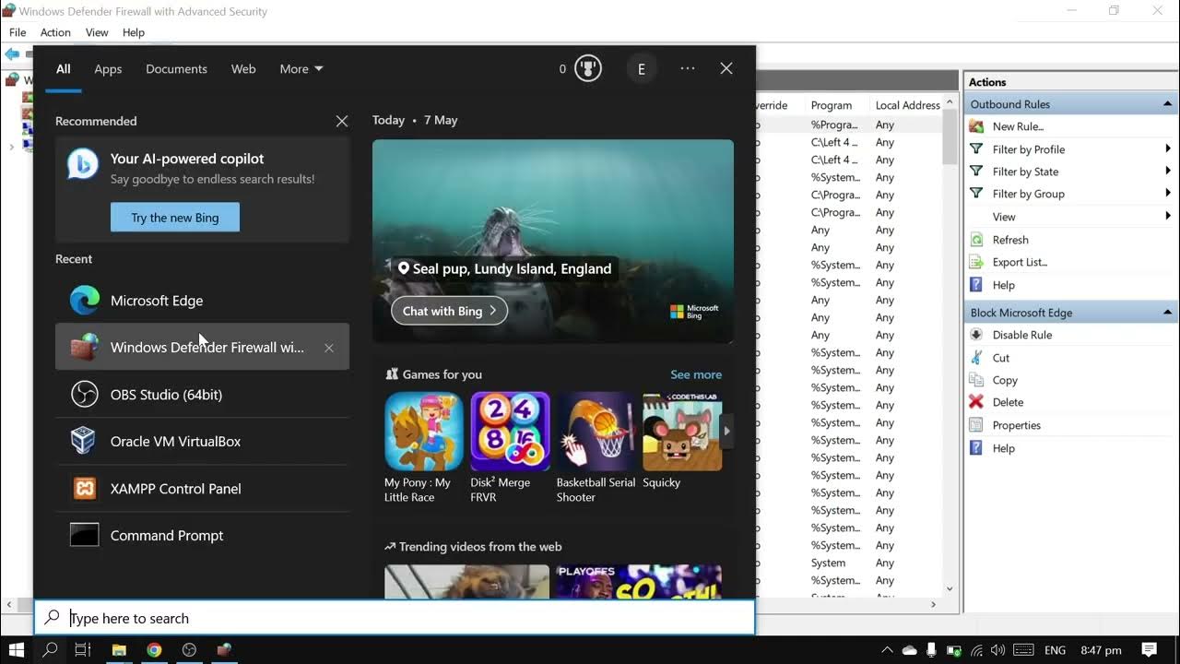Viewport: 1180px width, 664px height.
Task: Remove Windows Defender Firewall from recent list
Action: coord(329,348)
